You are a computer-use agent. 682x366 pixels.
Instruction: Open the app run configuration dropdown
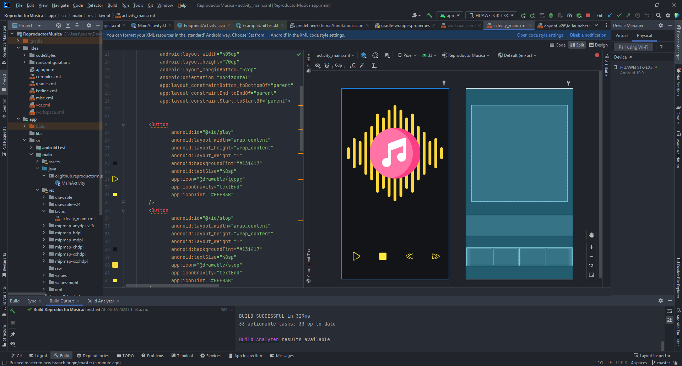point(450,15)
